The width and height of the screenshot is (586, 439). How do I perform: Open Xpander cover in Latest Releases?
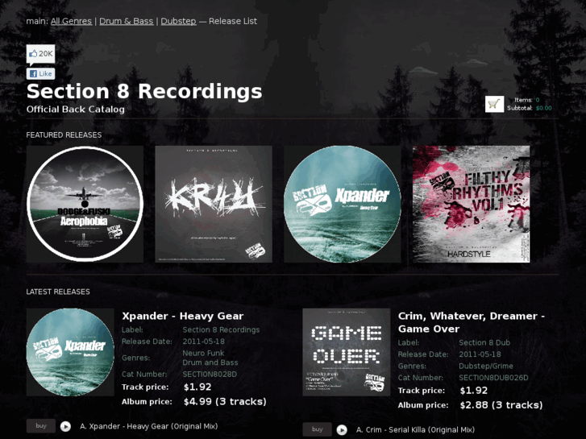coord(70,352)
